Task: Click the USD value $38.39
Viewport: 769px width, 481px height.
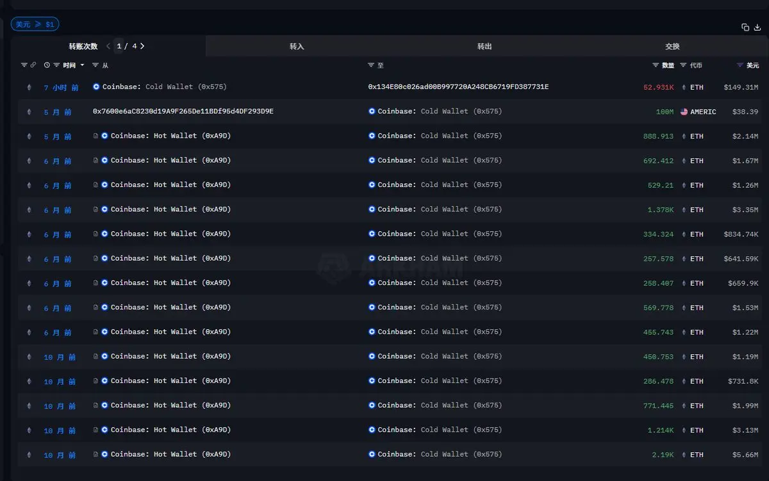Action: (x=746, y=111)
